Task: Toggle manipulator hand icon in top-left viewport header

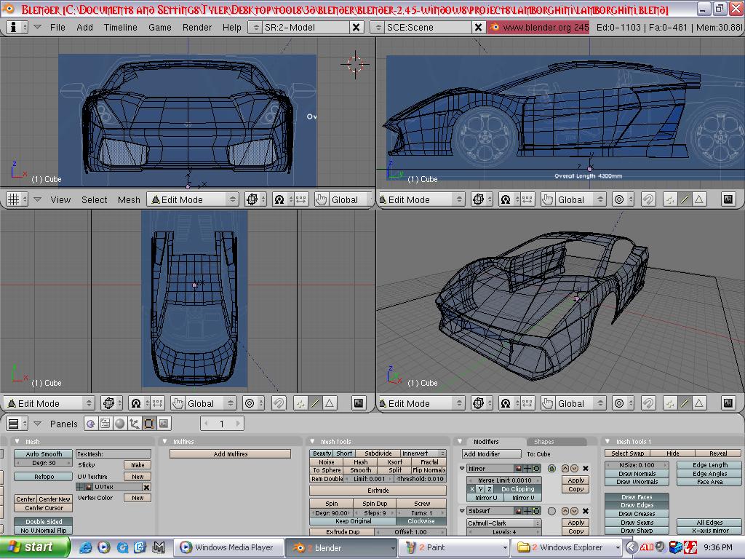Action: point(321,199)
